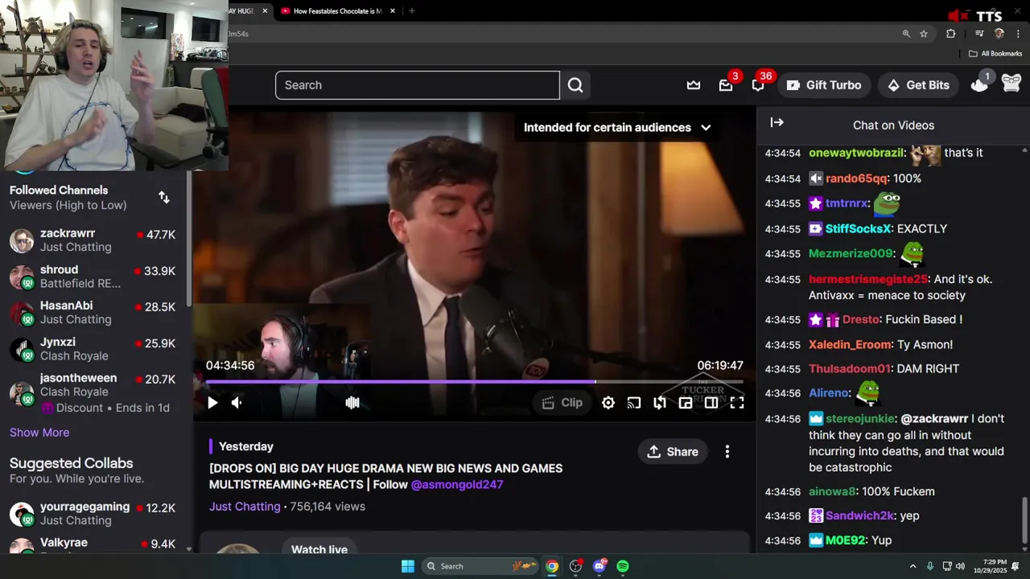Click chat timestamp beside rando65qq
The width and height of the screenshot is (1030, 579).
pyautogui.click(x=783, y=179)
